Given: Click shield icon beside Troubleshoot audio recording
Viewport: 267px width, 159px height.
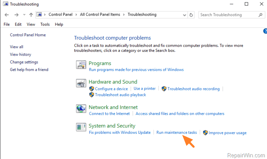Looking at the screenshot, I should coord(164,89).
